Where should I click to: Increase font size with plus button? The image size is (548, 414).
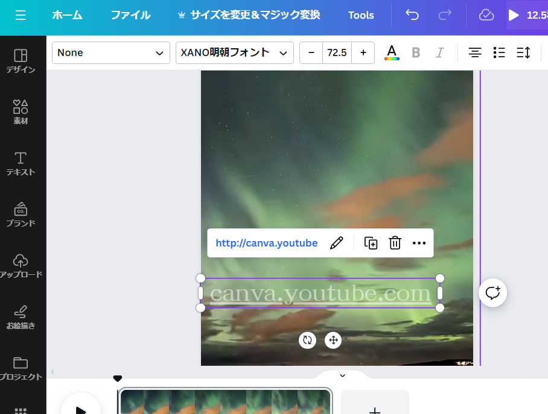click(363, 52)
